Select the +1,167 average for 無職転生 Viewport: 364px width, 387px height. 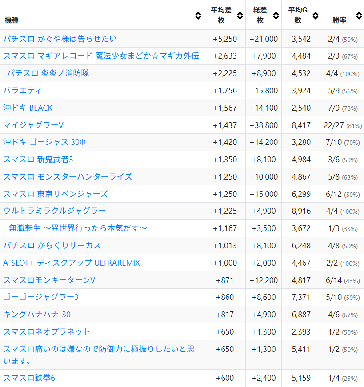(x=225, y=228)
